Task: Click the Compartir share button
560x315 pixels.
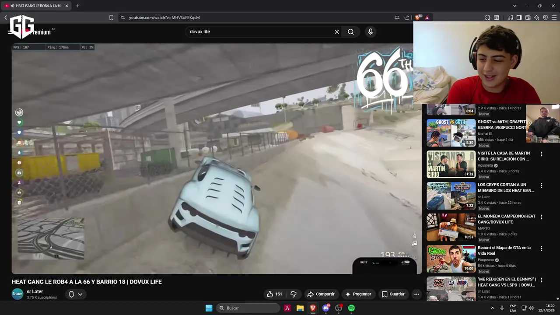Action: point(321,294)
